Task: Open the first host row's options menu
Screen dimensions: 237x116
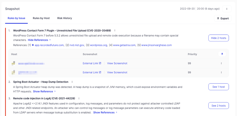Action: click(221, 64)
